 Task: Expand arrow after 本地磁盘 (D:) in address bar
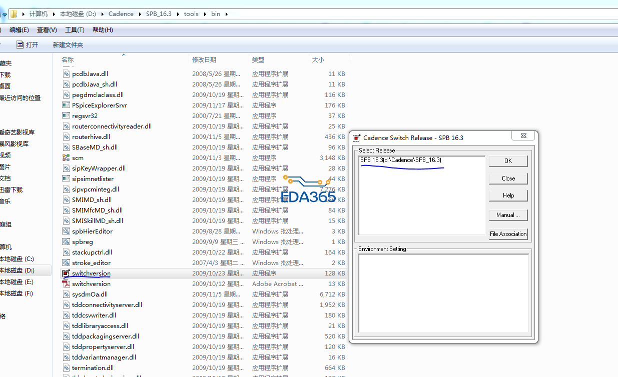coord(102,14)
